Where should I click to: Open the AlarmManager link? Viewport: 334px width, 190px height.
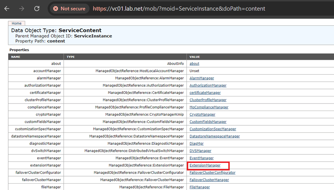(201, 78)
